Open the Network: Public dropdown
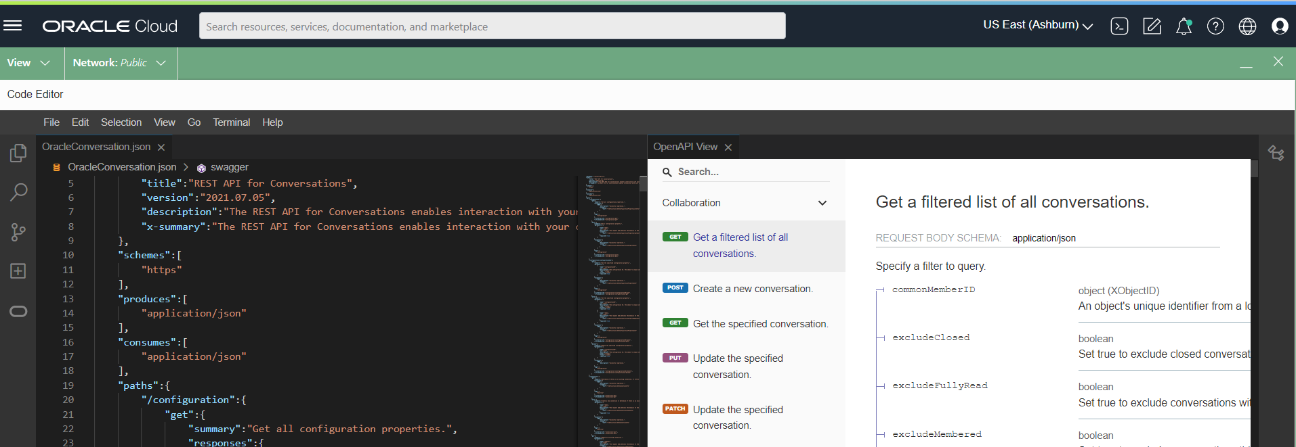1296x447 pixels. click(119, 63)
